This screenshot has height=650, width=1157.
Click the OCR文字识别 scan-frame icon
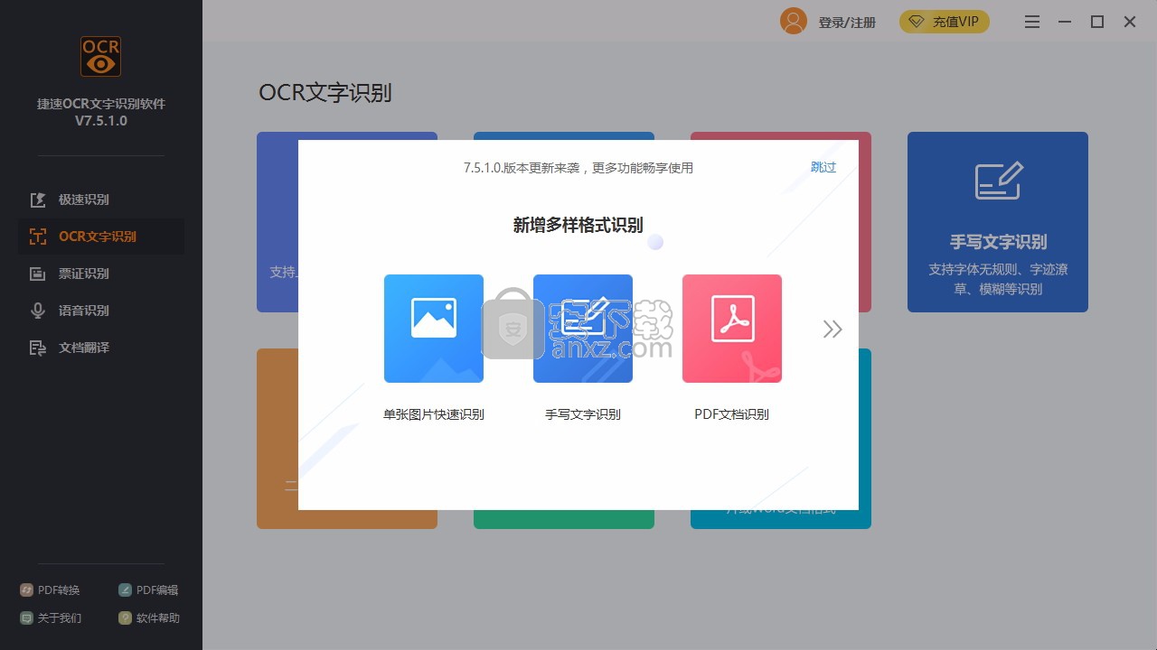coord(38,237)
